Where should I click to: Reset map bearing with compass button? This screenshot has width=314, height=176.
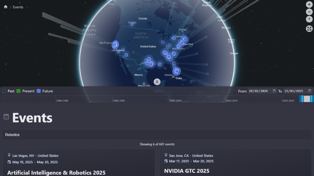click(x=309, y=19)
